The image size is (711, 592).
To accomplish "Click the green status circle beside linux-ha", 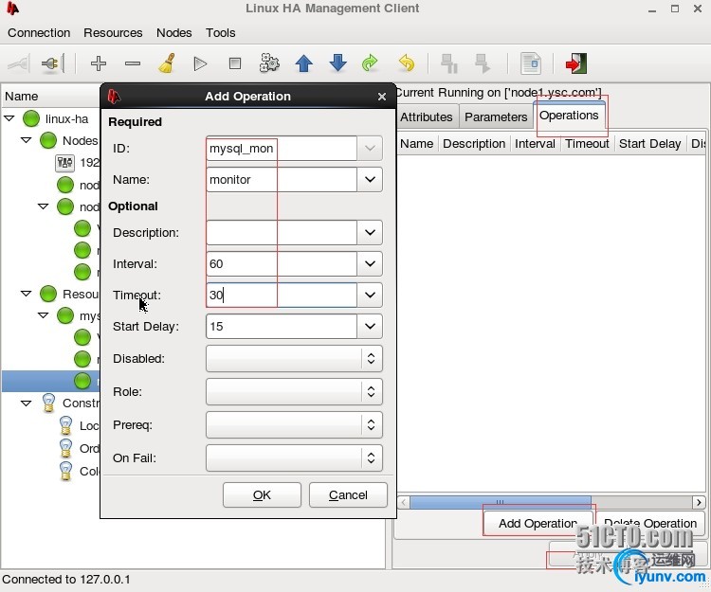I will tap(31, 118).
